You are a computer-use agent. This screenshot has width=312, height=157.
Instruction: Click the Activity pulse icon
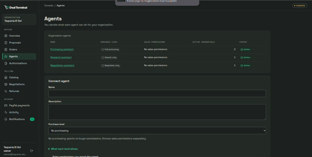click(x=6, y=112)
